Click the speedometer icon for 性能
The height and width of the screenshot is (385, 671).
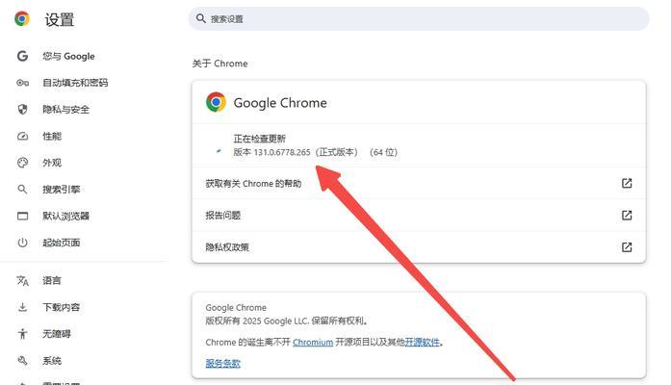[x=23, y=136]
